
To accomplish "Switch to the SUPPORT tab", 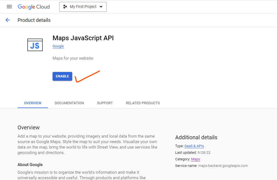I will (x=105, y=103).
